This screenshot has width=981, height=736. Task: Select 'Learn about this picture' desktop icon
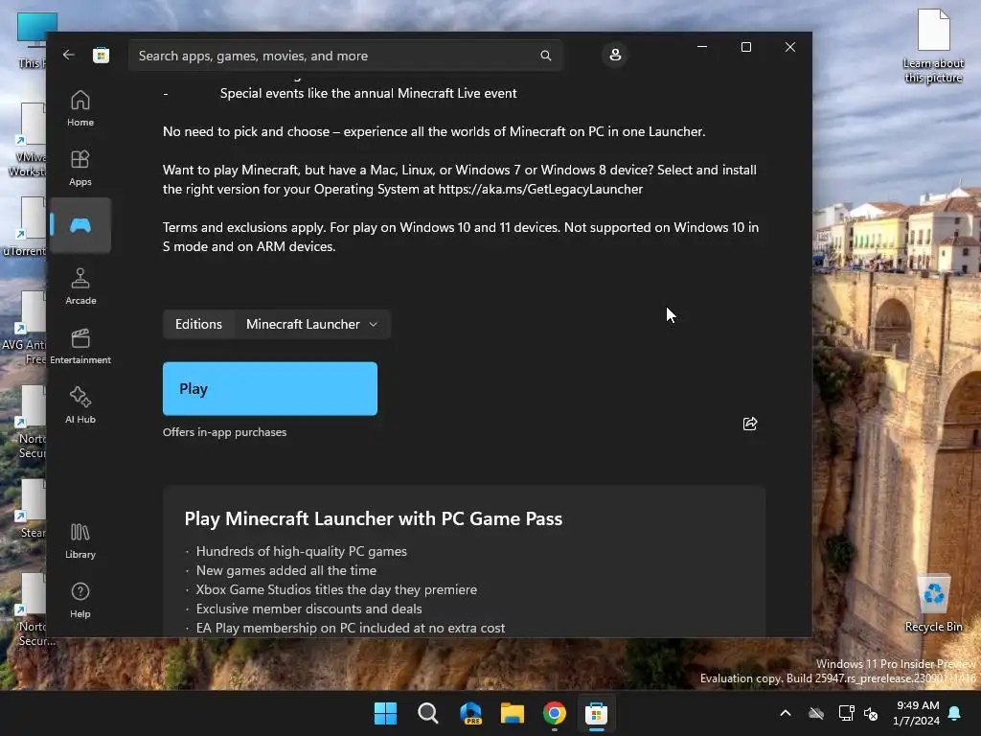(x=933, y=46)
